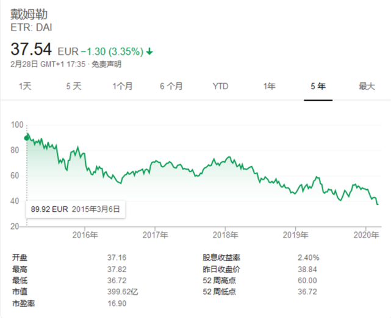Click the dividend yield 2.40%
391x318 pixels.
coord(309,258)
